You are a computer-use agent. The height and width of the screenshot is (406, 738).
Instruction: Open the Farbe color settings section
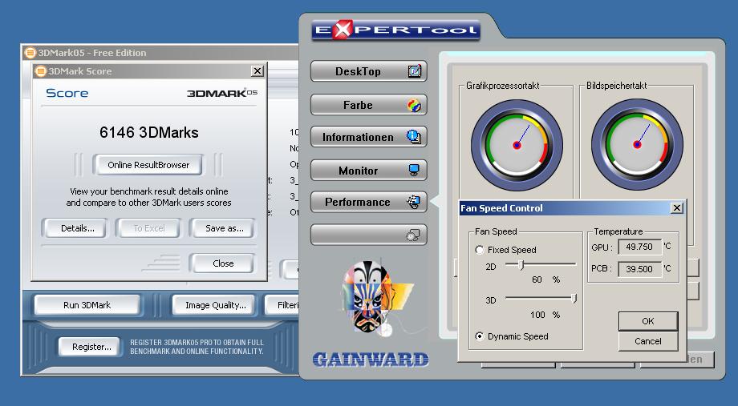(368, 105)
